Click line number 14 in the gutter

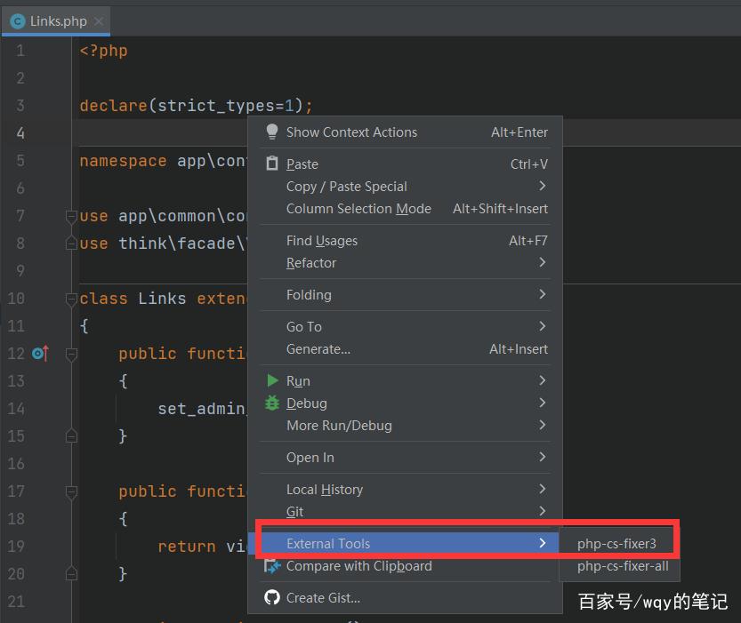point(16,408)
